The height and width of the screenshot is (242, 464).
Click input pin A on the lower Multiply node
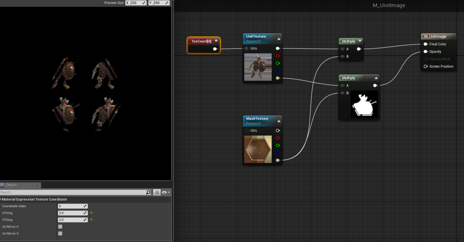click(343, 86)
